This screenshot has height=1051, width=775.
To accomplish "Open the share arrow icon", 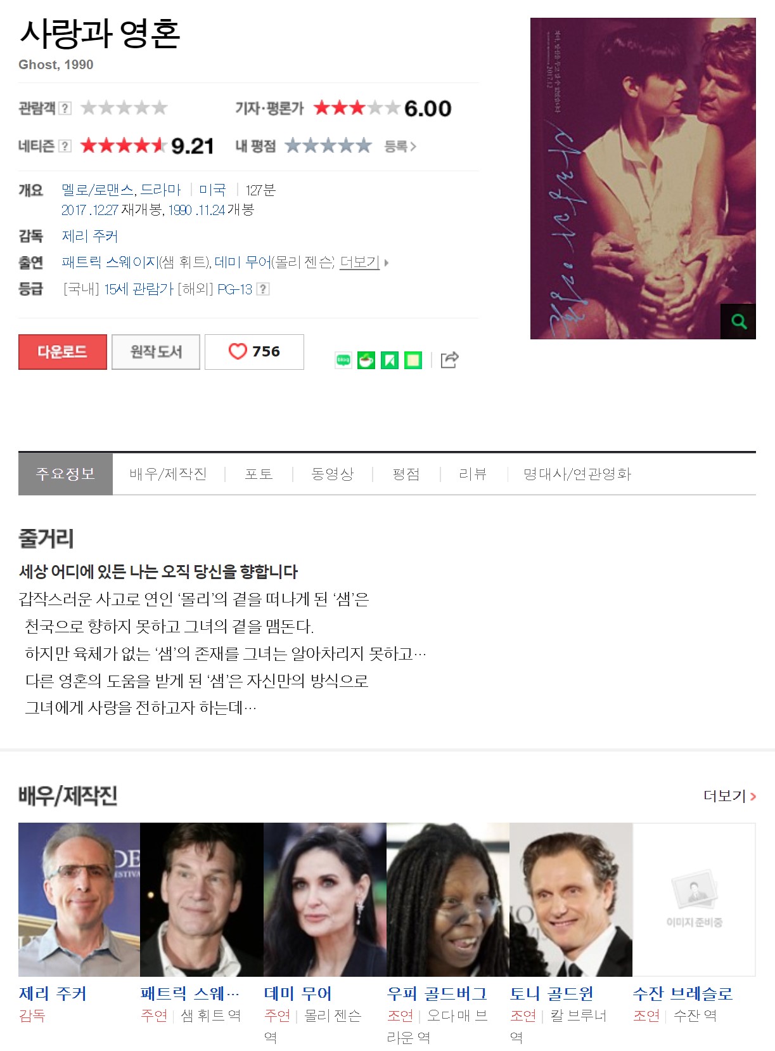I will [x=449, y=360].
